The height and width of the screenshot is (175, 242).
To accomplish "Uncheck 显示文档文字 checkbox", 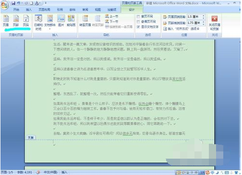I will tap(138, 27).
